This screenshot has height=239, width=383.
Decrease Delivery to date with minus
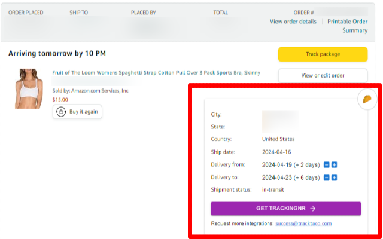click(x=327, y=177)
